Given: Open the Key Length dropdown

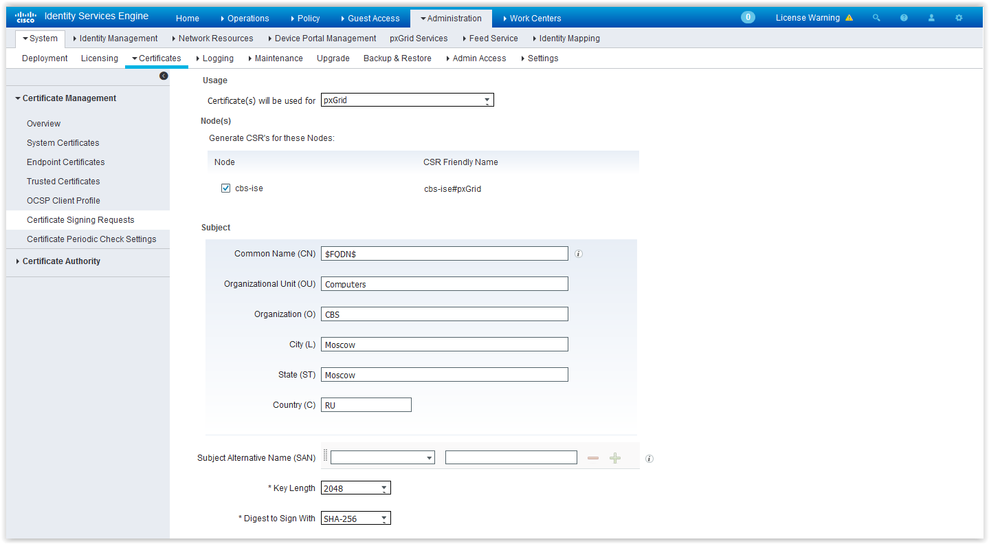Looking at the screenshot, I should (384, 488).
